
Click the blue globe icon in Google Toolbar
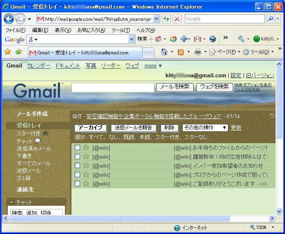click(212, 39)
